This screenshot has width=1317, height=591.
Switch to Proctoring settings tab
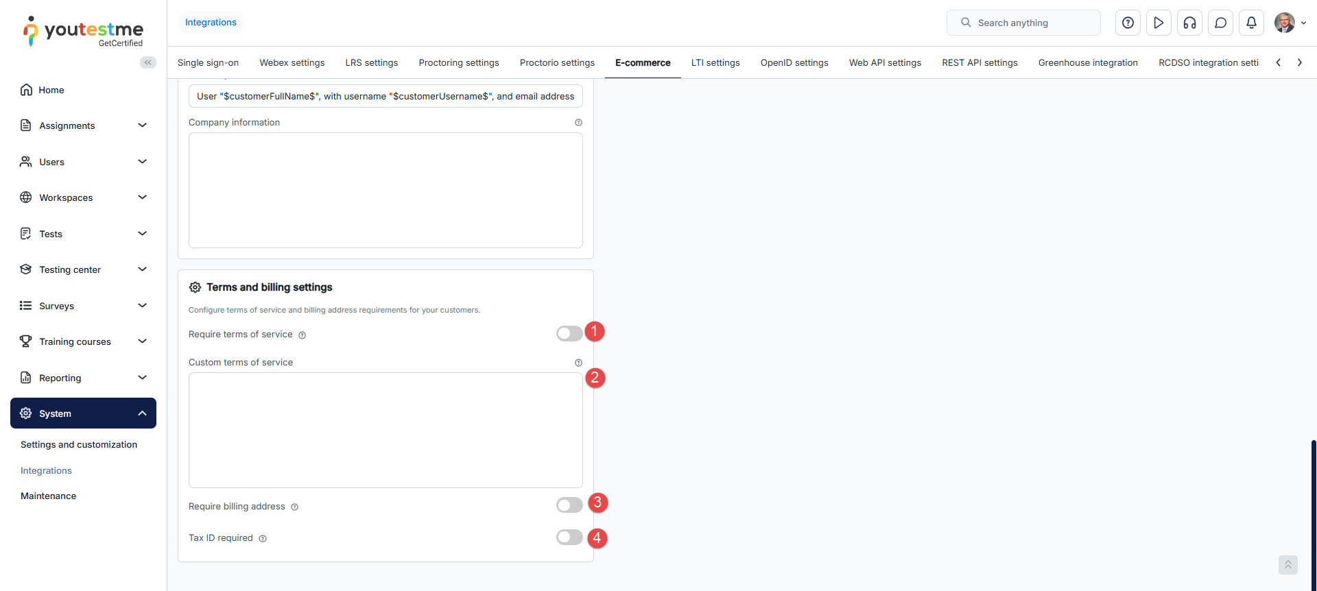pyautogui.click(x=459, y=62)
